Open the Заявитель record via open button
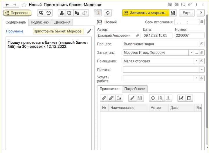Viewport: 209px width, 153px height. [202, 52]
